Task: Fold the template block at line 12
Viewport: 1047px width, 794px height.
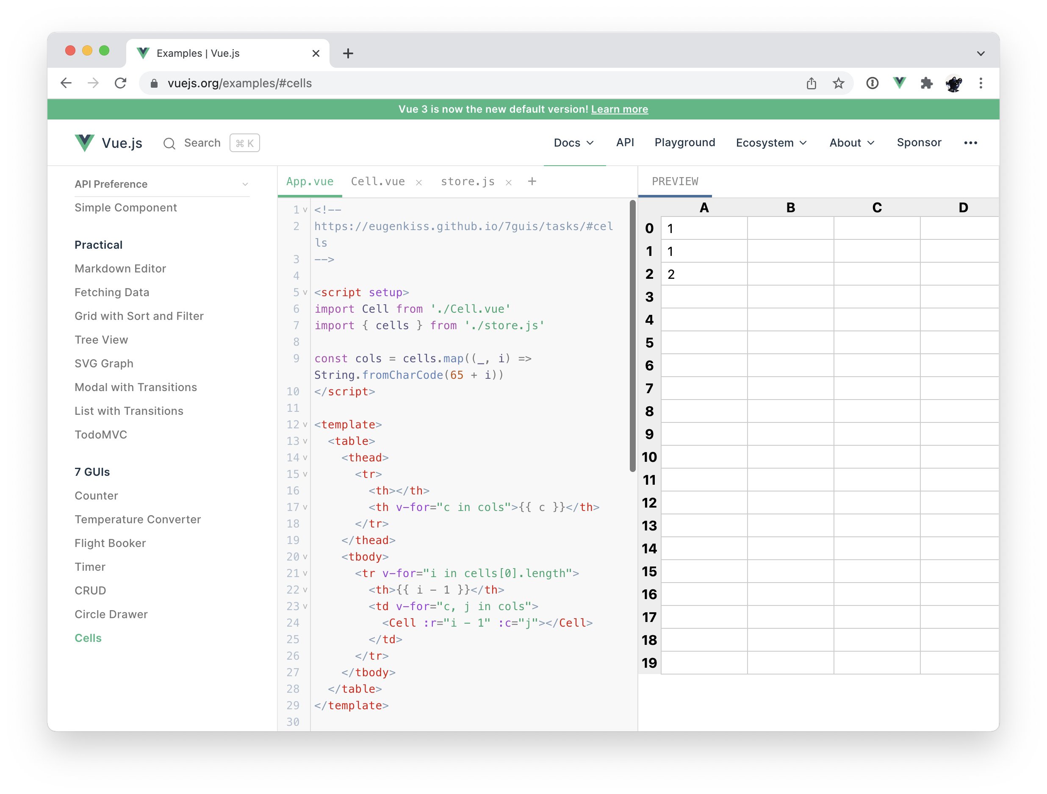Action: pos(305,425)
